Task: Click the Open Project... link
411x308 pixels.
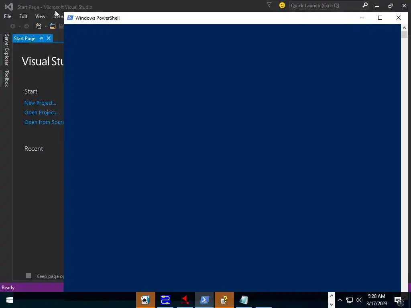Action: (x=41, y=113)
